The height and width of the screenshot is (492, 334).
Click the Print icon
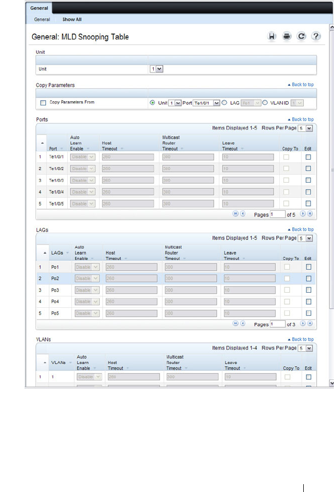pos(287,37)
